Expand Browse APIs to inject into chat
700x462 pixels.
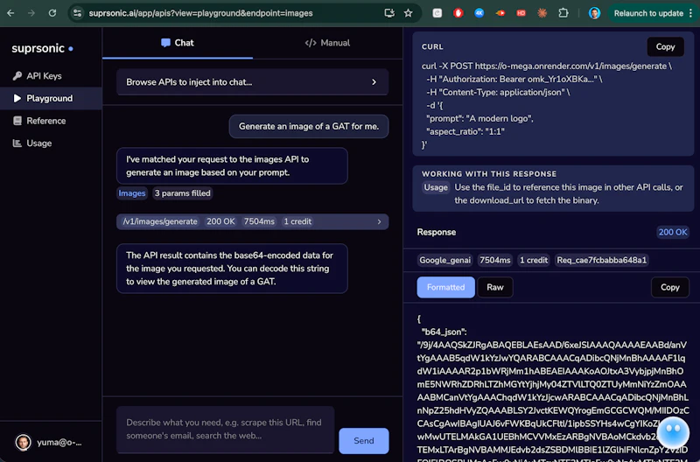[x=252, y=82]
